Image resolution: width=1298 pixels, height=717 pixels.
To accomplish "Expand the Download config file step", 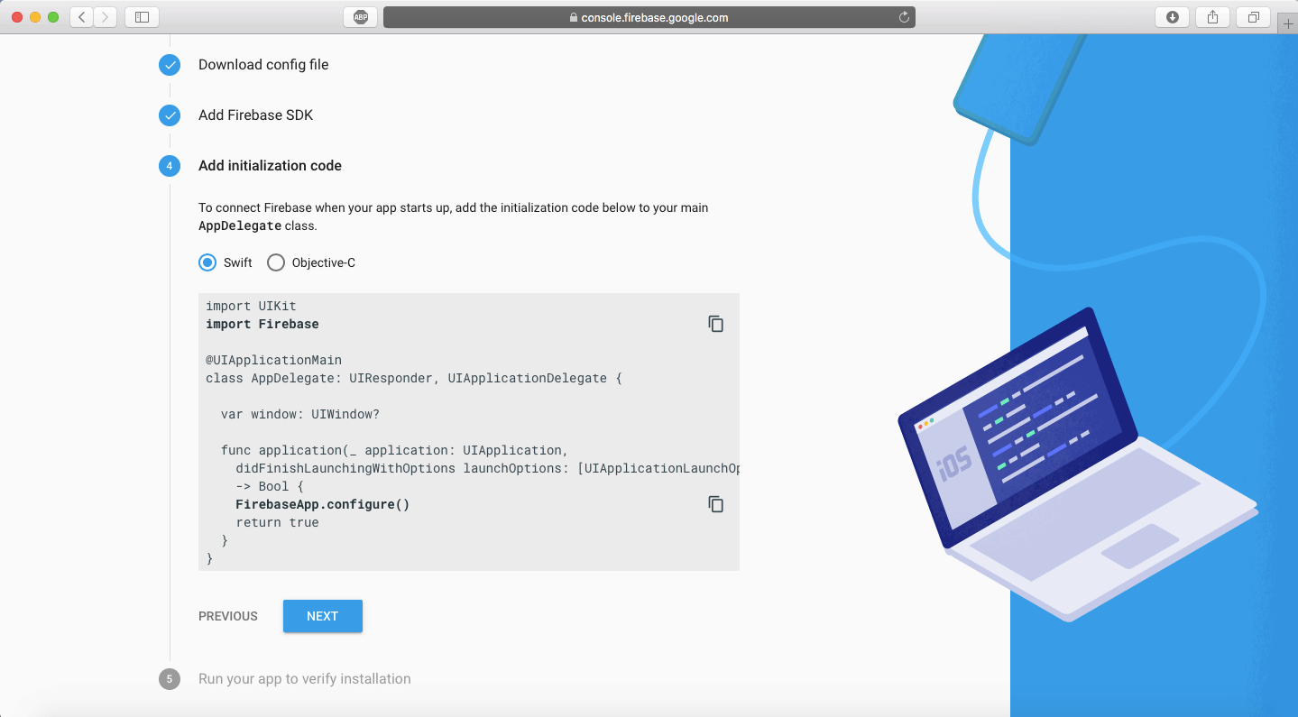I will [x=263, y=65].
